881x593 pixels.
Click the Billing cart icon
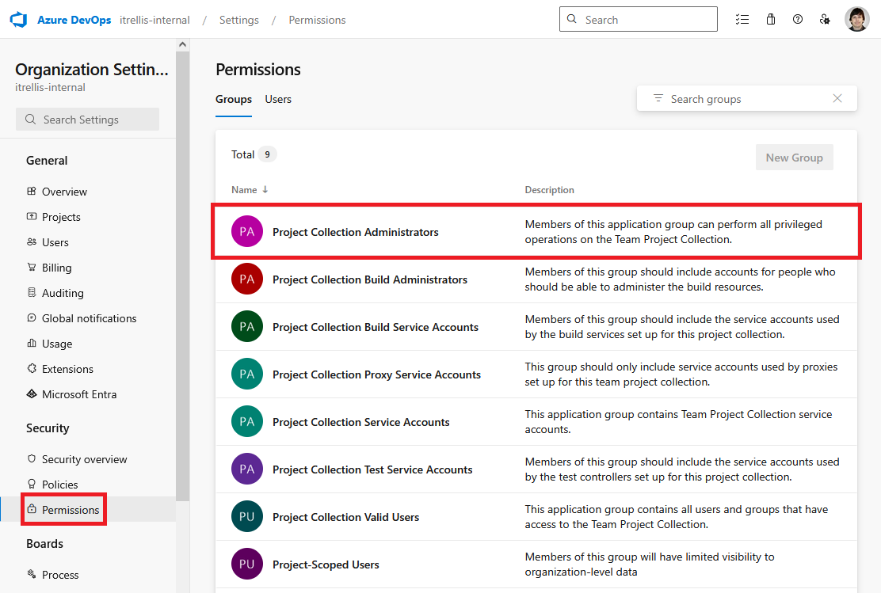pyautogui.click(x=32, y=267)
